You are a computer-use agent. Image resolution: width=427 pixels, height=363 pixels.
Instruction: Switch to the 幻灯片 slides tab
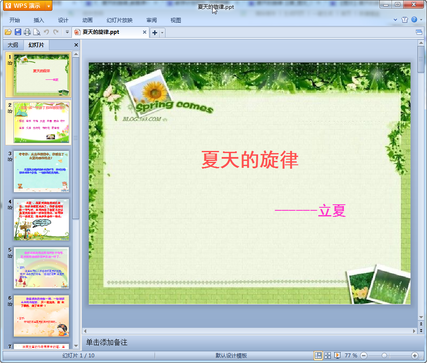click(36, 45)
